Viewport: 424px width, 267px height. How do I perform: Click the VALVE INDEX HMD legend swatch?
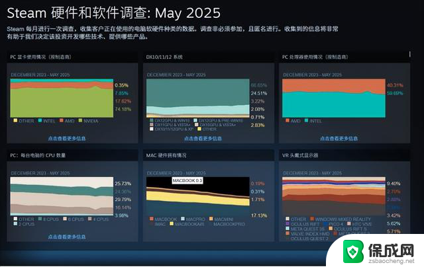[x=288, y=233]
